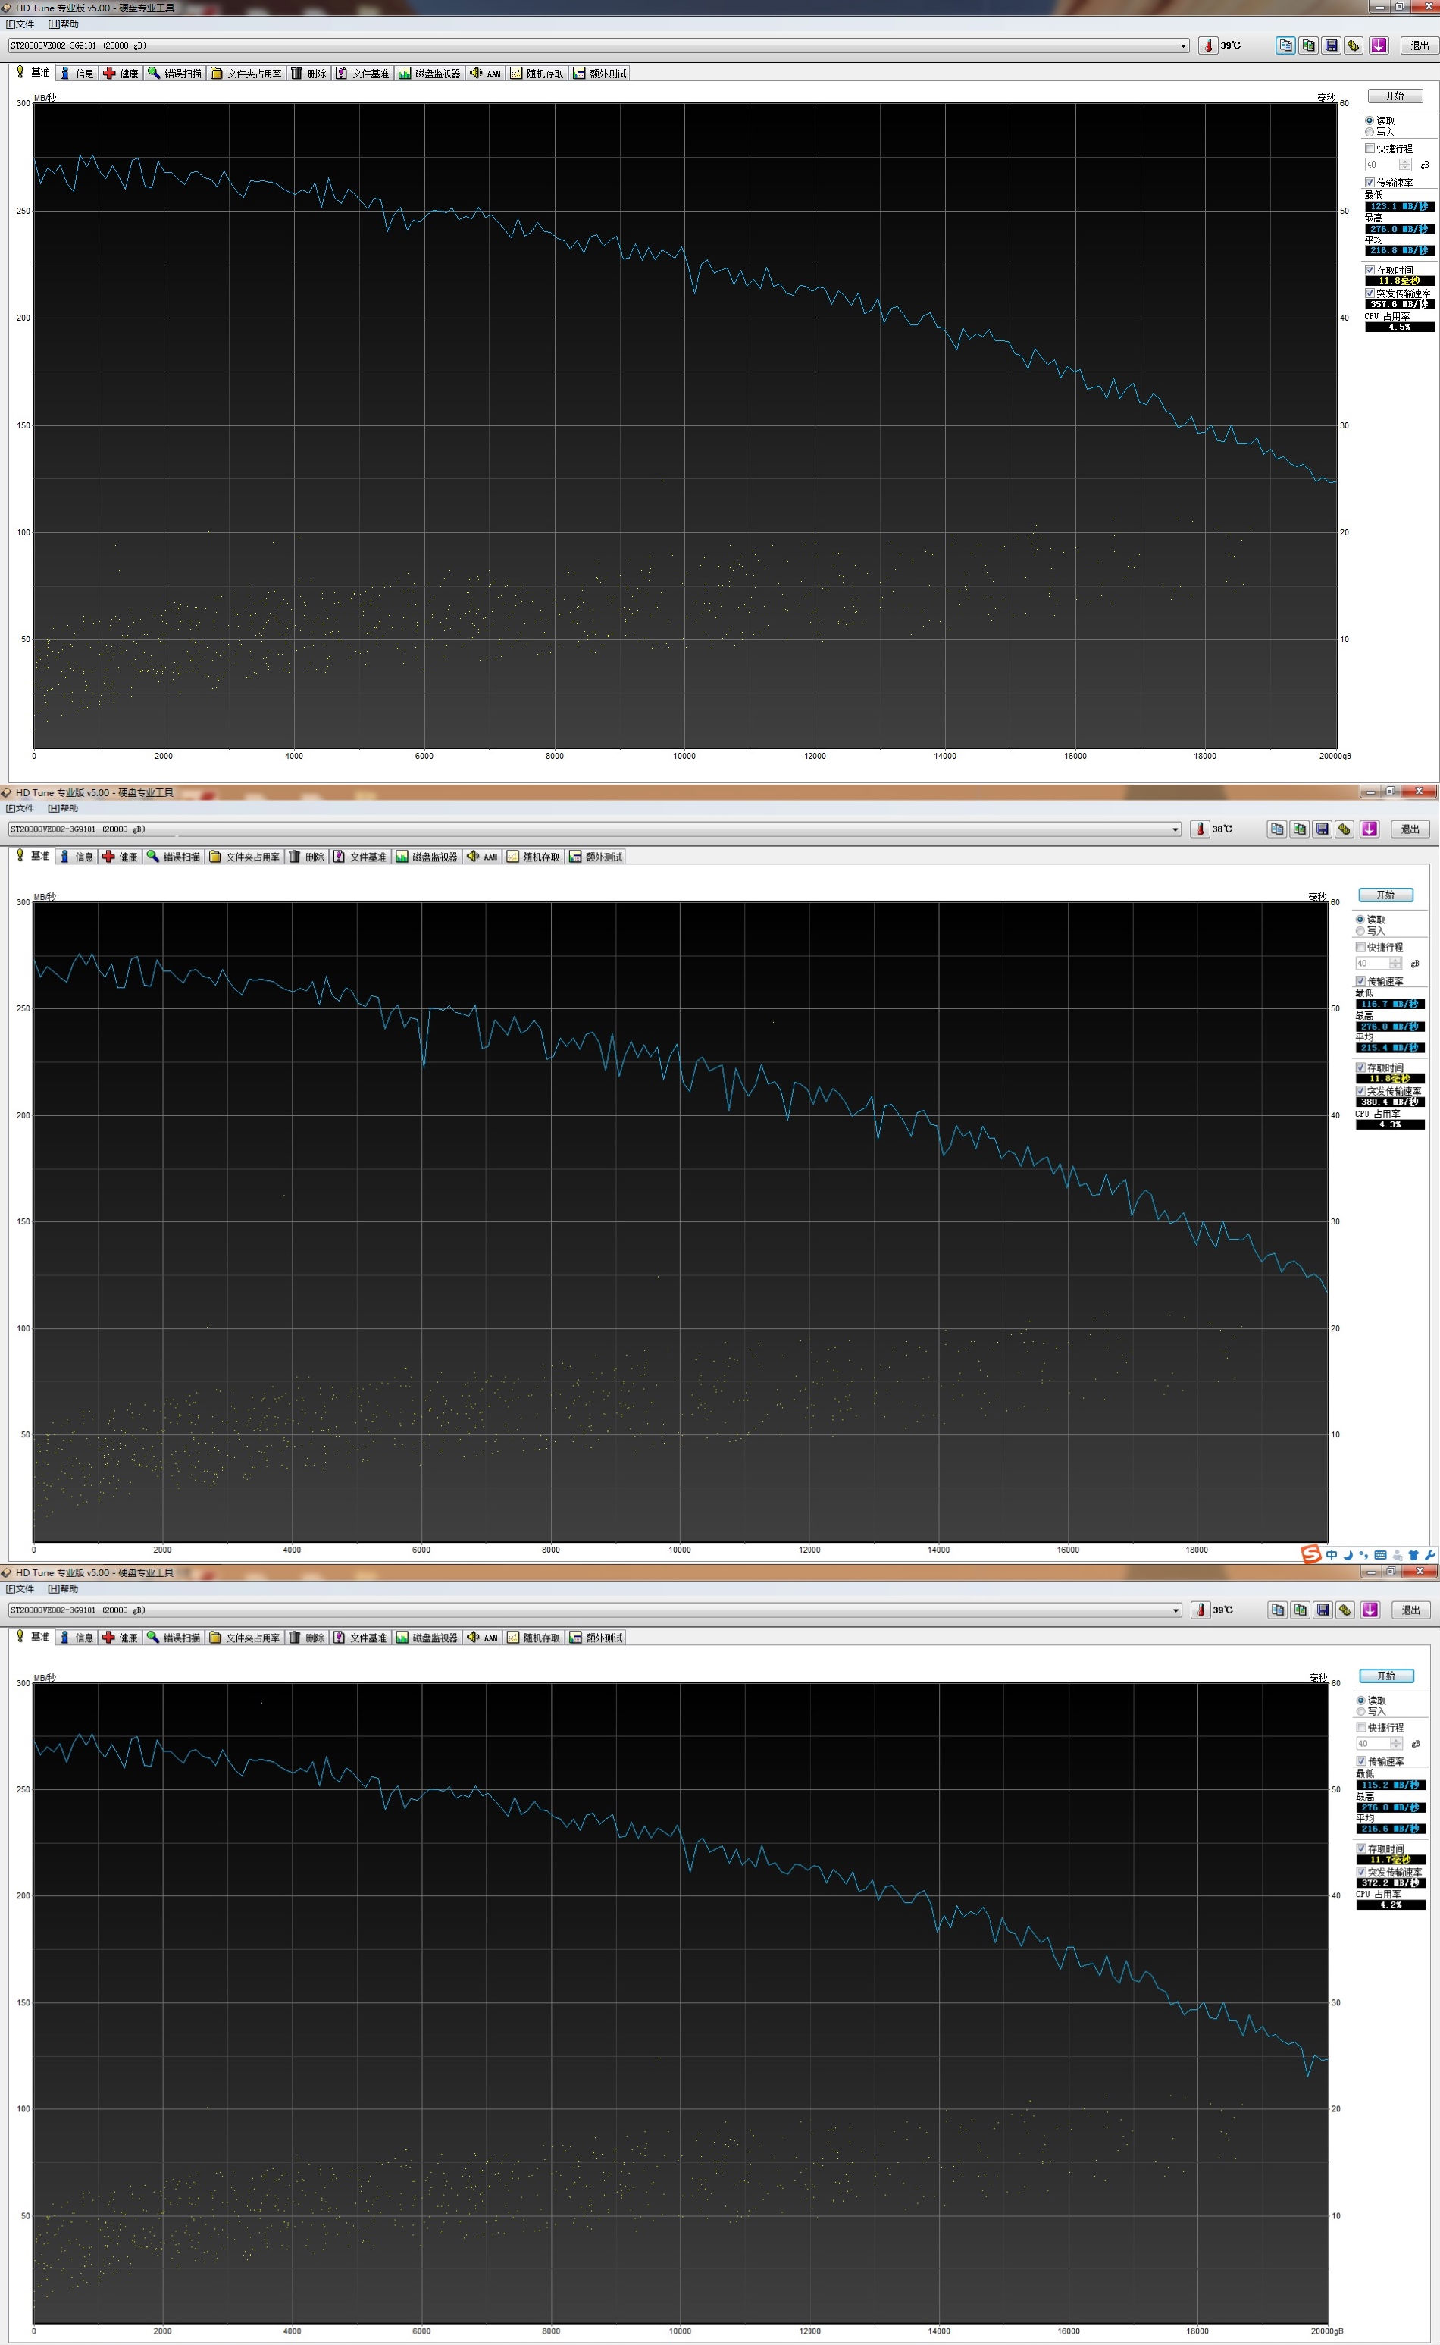Enable 快捷行程 checkbox in the middle window

coord(1360,948)
